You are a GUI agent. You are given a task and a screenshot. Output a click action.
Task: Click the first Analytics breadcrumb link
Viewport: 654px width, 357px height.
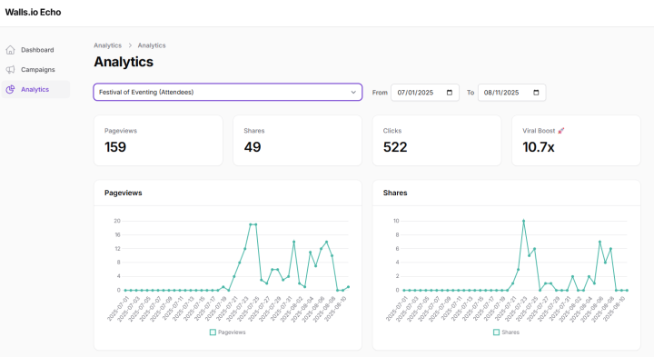pos(107,45)
